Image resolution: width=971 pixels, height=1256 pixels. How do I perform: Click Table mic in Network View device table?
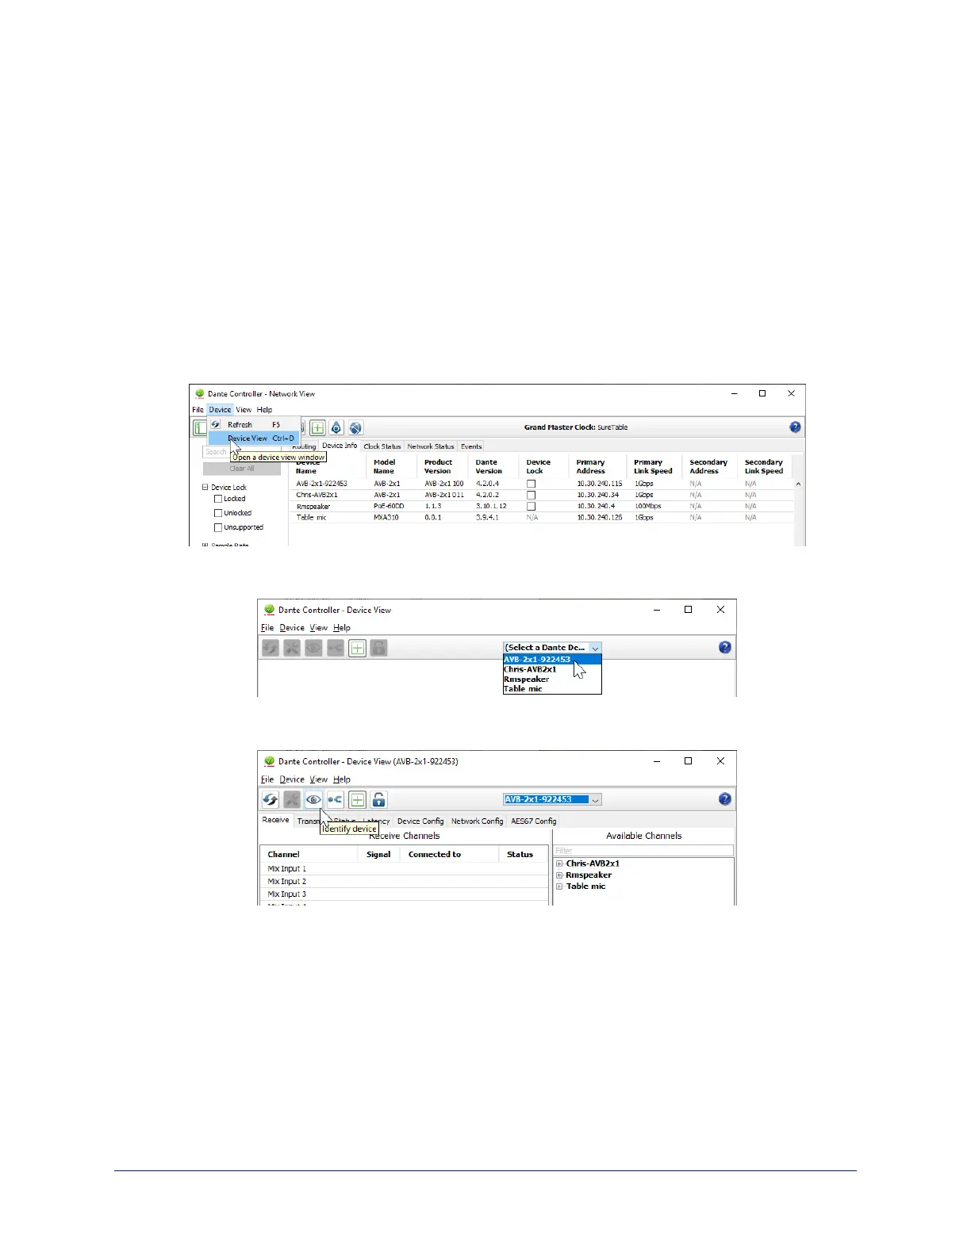tap(312, 518)
